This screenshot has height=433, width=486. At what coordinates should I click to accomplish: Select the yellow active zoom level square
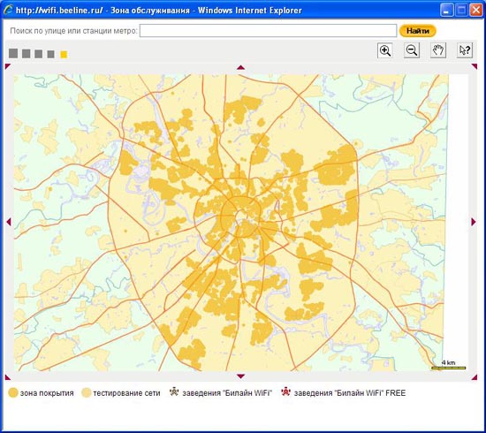64,55
